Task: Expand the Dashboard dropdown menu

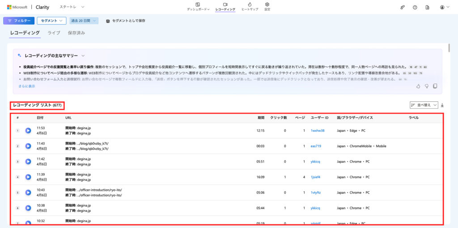Action: (198, 6)
